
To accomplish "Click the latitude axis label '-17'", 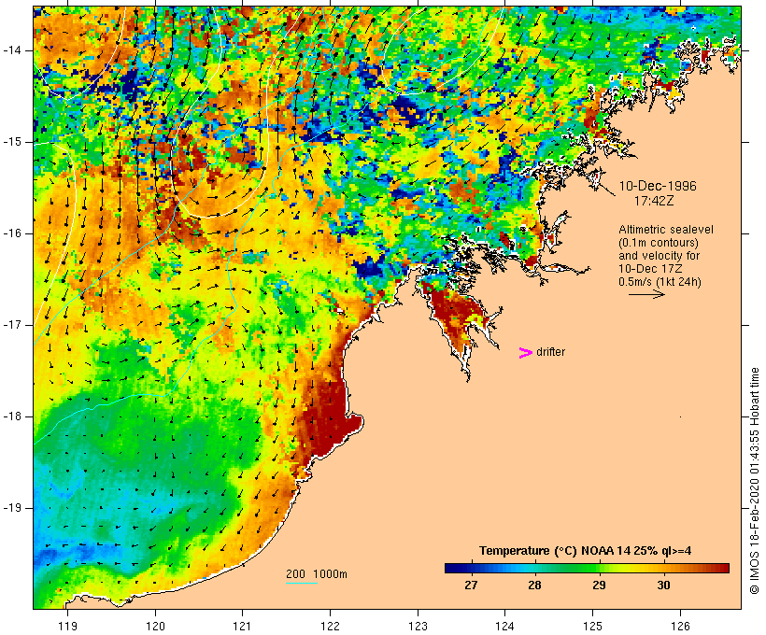I will [12, 325].
